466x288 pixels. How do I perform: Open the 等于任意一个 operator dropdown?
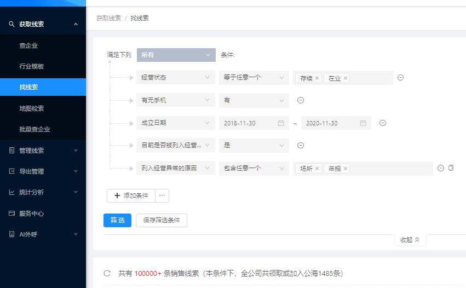point(254,78)
